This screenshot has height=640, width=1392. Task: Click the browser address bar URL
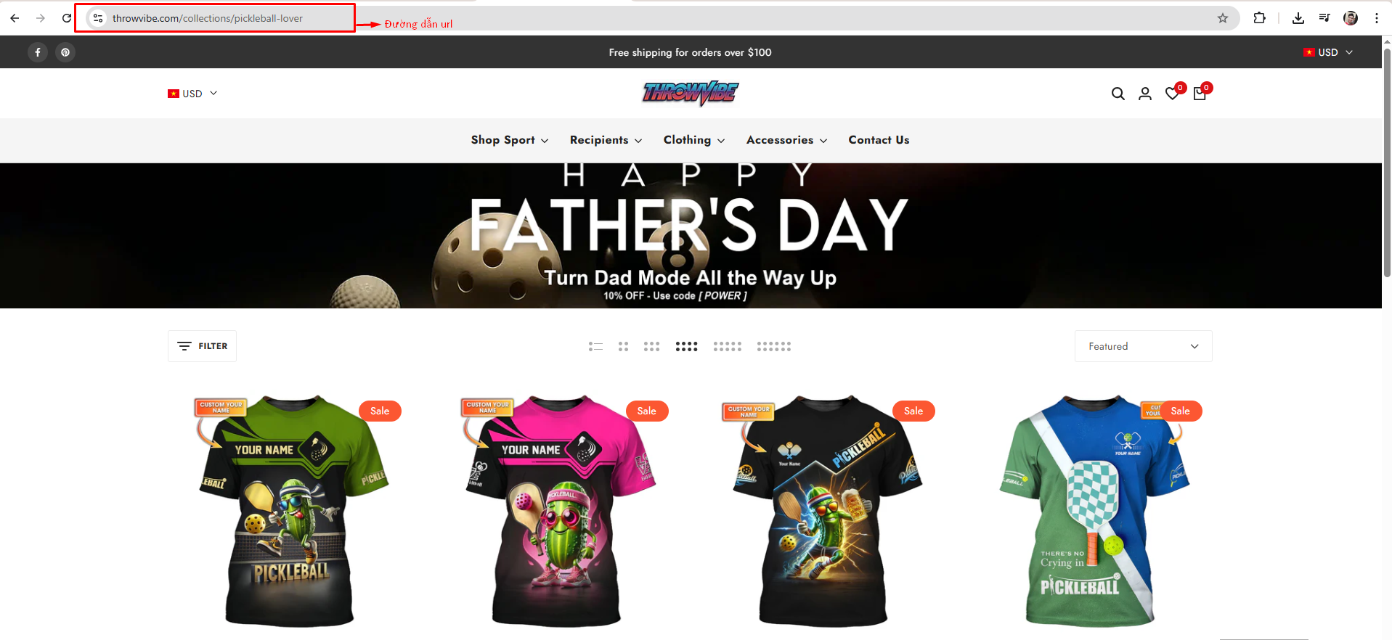208,18
